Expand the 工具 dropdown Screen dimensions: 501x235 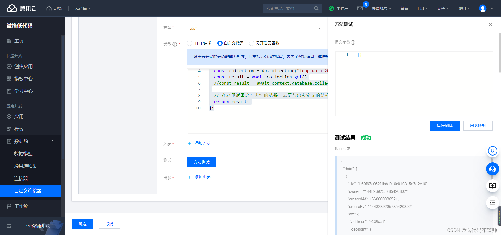click(x=422, y=8)
